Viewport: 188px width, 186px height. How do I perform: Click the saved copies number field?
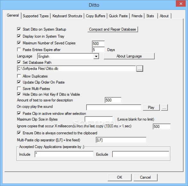[98, 44]
